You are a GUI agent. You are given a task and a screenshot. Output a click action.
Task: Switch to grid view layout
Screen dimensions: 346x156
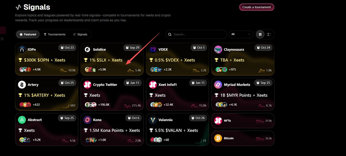(260, 34)
